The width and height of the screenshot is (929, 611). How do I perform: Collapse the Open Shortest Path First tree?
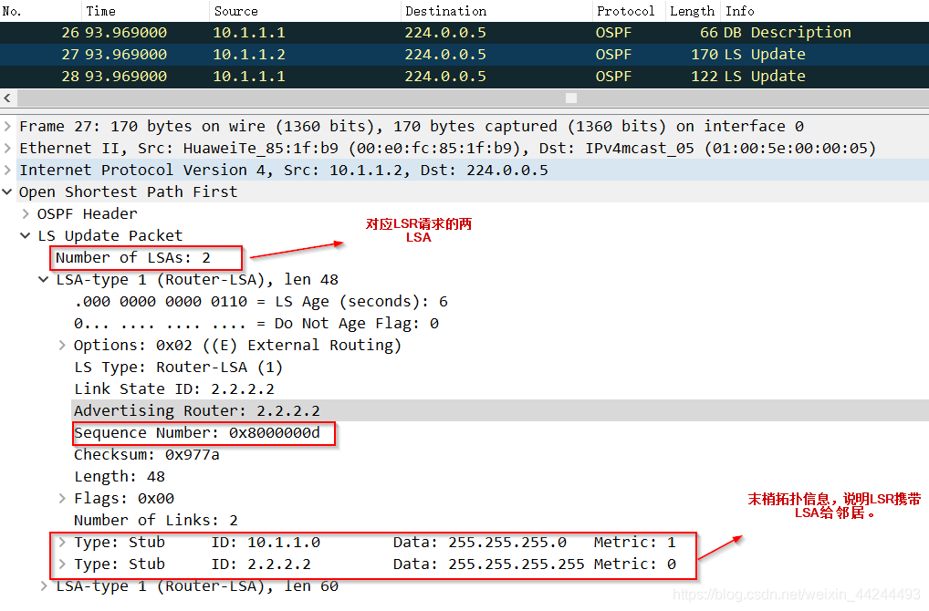7,192
